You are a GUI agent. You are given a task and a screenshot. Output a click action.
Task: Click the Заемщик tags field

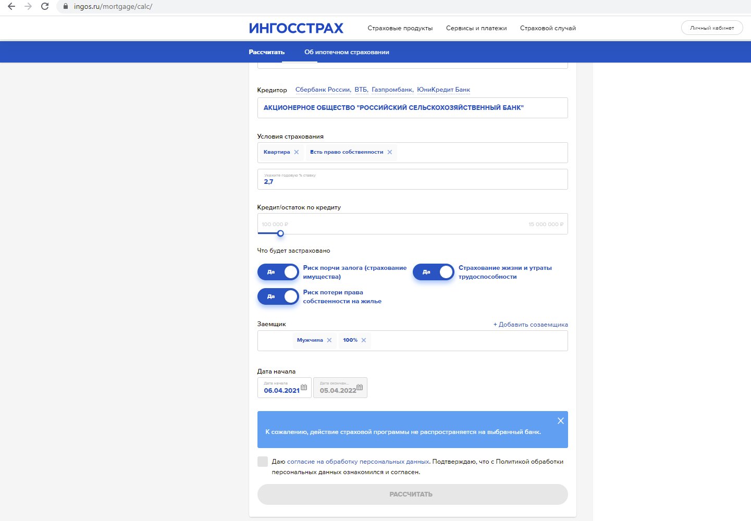[x=412, y=341]
